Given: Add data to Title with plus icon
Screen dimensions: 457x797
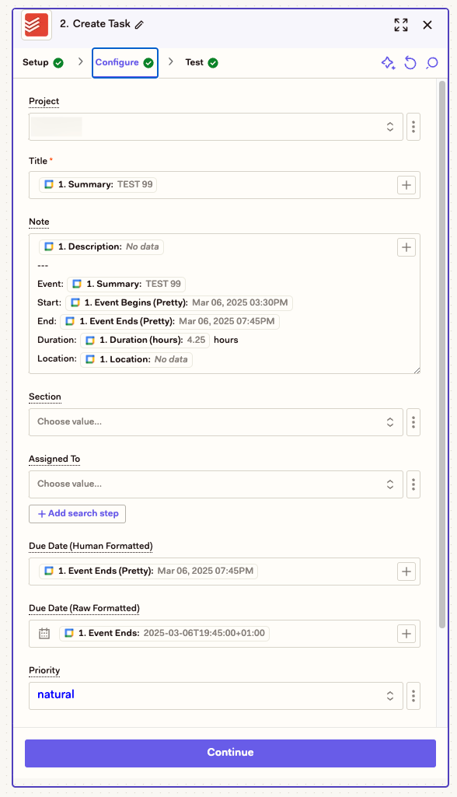Looking at the screenshot, I should click(x=406, y=185).
